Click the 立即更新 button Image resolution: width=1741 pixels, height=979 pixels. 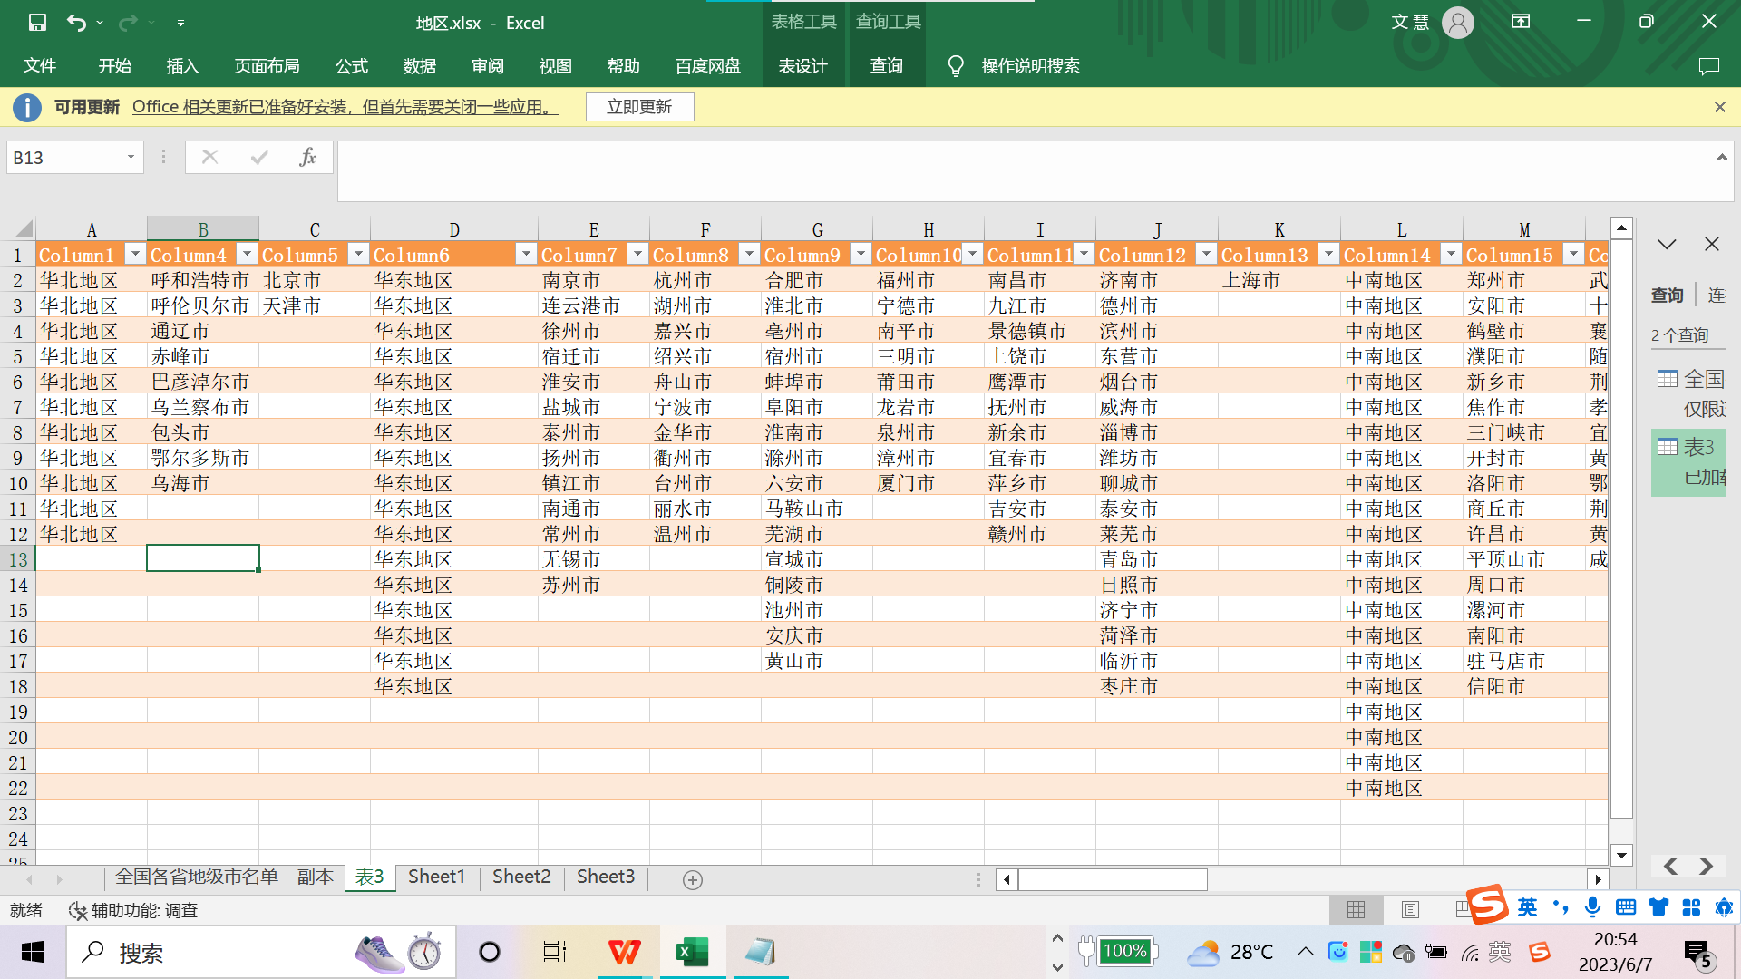click(x=639, y=107)
